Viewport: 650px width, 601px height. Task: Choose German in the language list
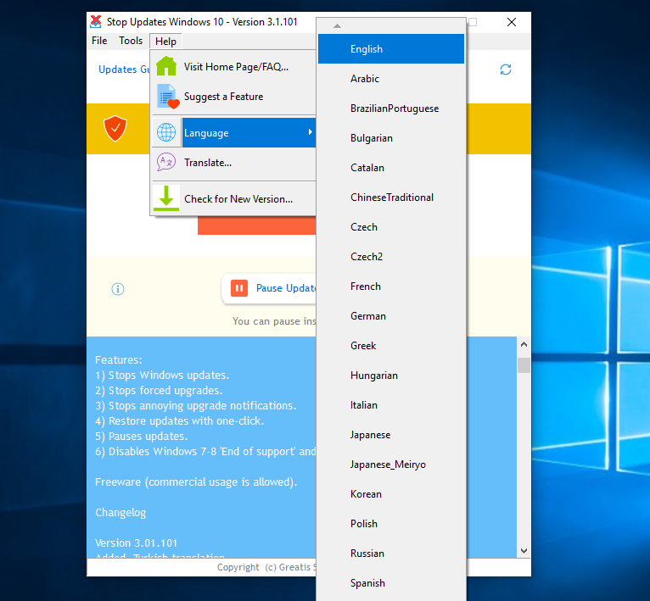tap(368, 316)
